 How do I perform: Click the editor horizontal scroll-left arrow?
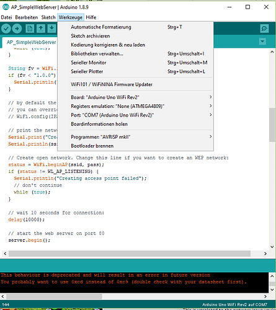5,254
